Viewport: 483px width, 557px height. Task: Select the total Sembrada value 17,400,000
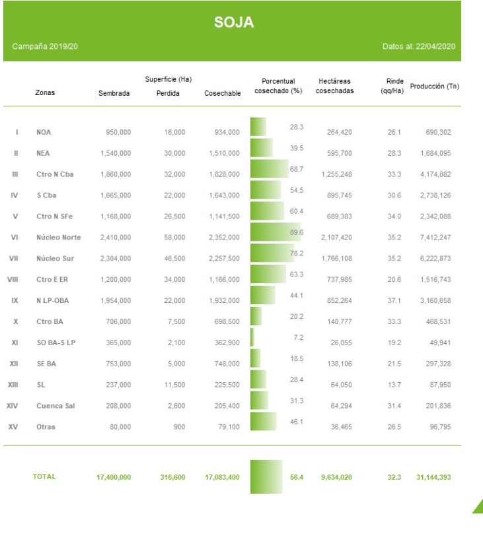114,477
